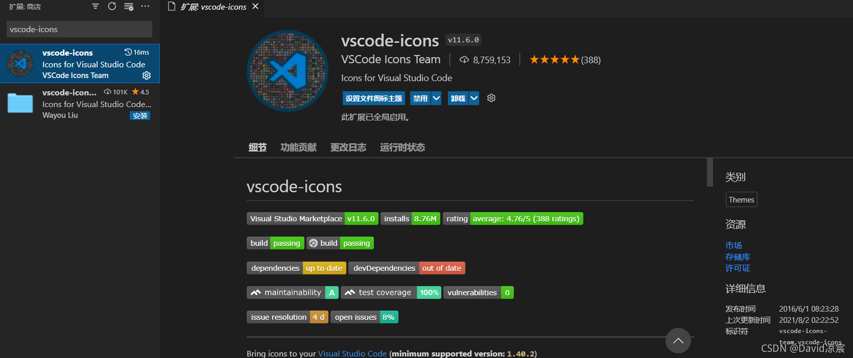Click the details pane vertical scrollbar

click(x=709, y=172)
